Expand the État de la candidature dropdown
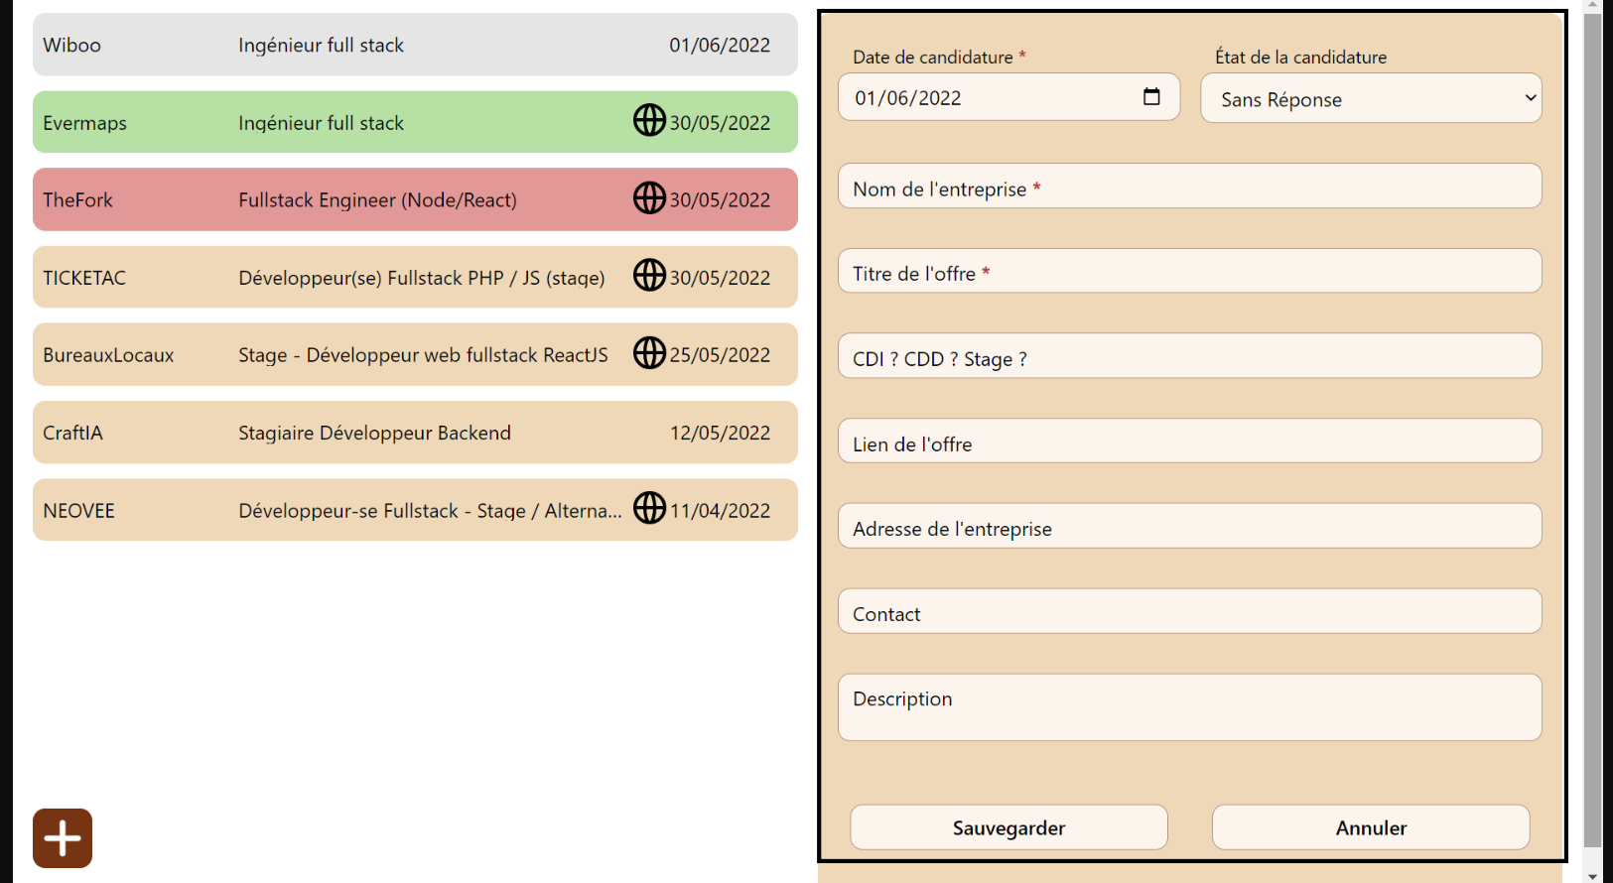 (1370, 98)
